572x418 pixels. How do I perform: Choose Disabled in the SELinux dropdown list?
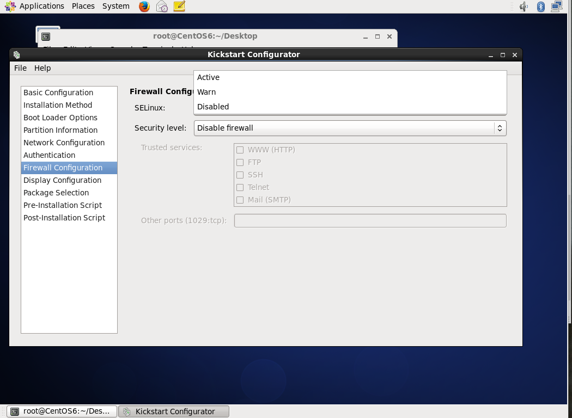[350, 107]
